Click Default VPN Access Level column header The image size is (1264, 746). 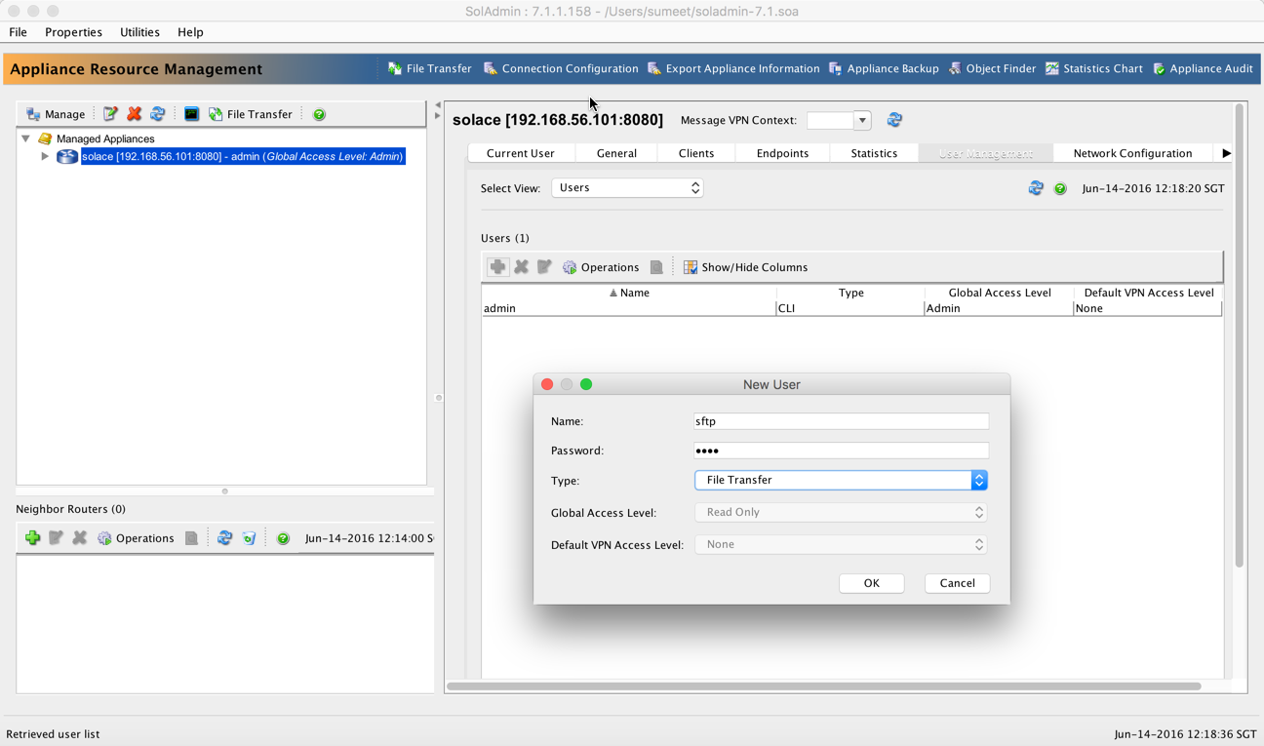1148,293
